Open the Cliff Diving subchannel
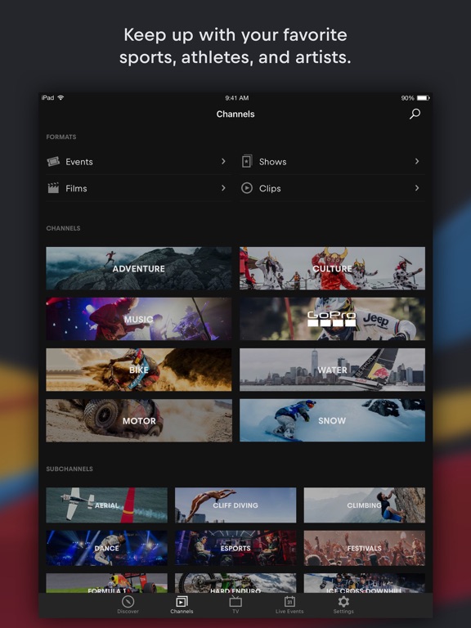471x628 pixels. [235, 505]
